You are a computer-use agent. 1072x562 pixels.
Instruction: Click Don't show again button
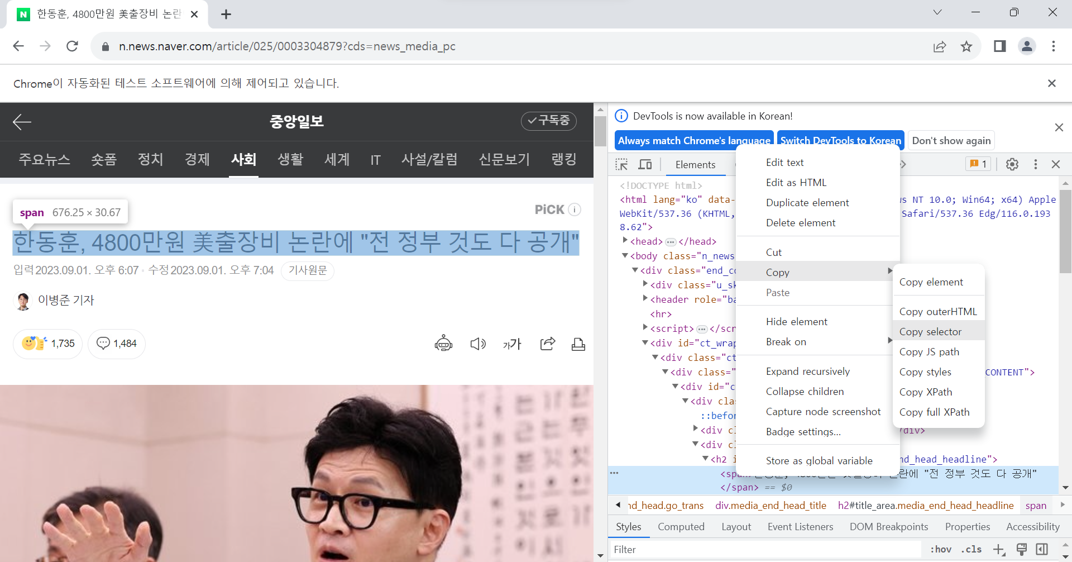[x=951, y=140]
